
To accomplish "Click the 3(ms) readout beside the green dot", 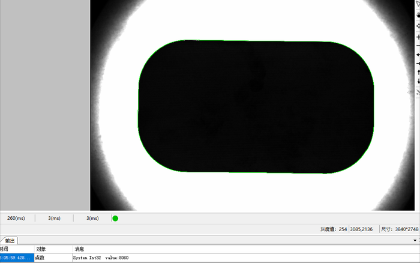I will (x=92, y=218).
